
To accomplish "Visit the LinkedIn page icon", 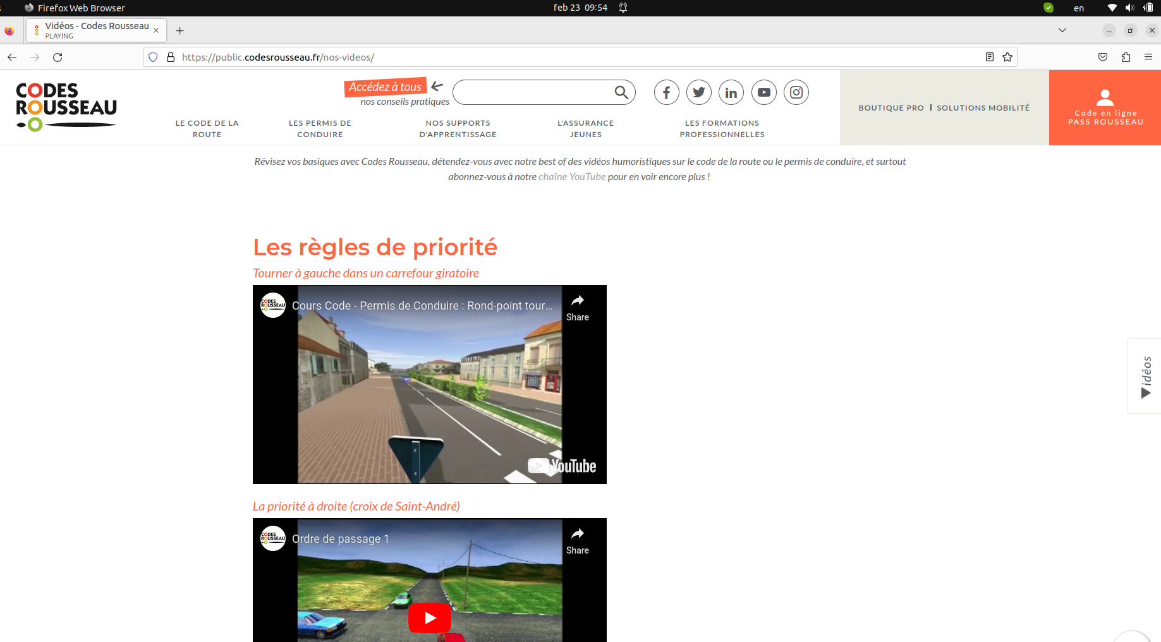I will coord(731,92).
